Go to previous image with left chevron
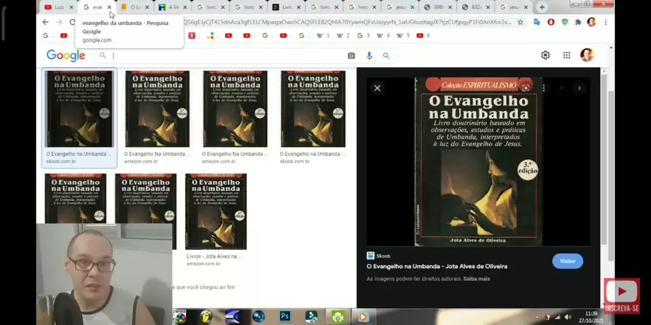The width and height of the screenshot is (651, 325). [x=561, y=88]
